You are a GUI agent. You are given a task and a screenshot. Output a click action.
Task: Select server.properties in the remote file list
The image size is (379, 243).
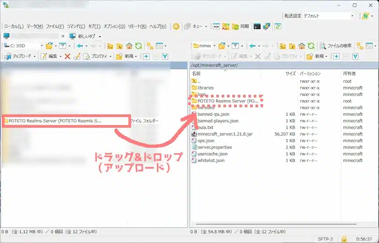coord(214,147)
